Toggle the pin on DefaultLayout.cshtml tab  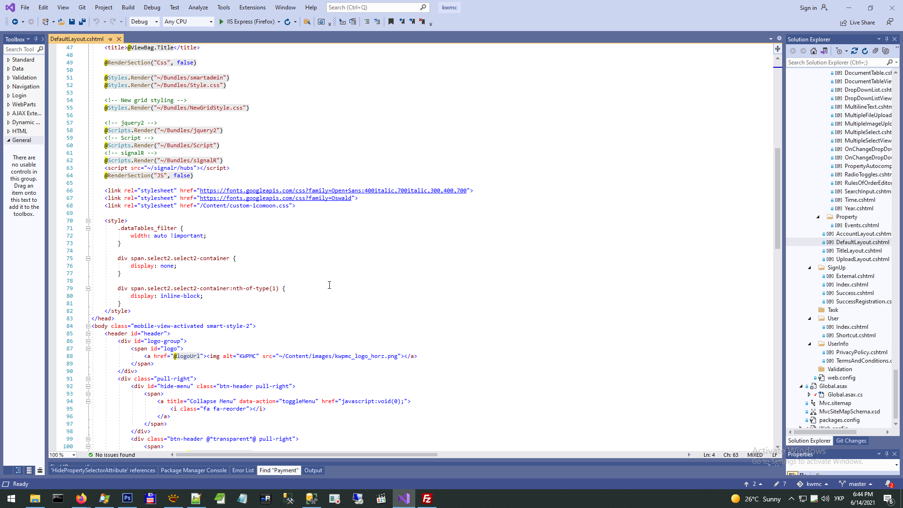(x=111, y=39)
